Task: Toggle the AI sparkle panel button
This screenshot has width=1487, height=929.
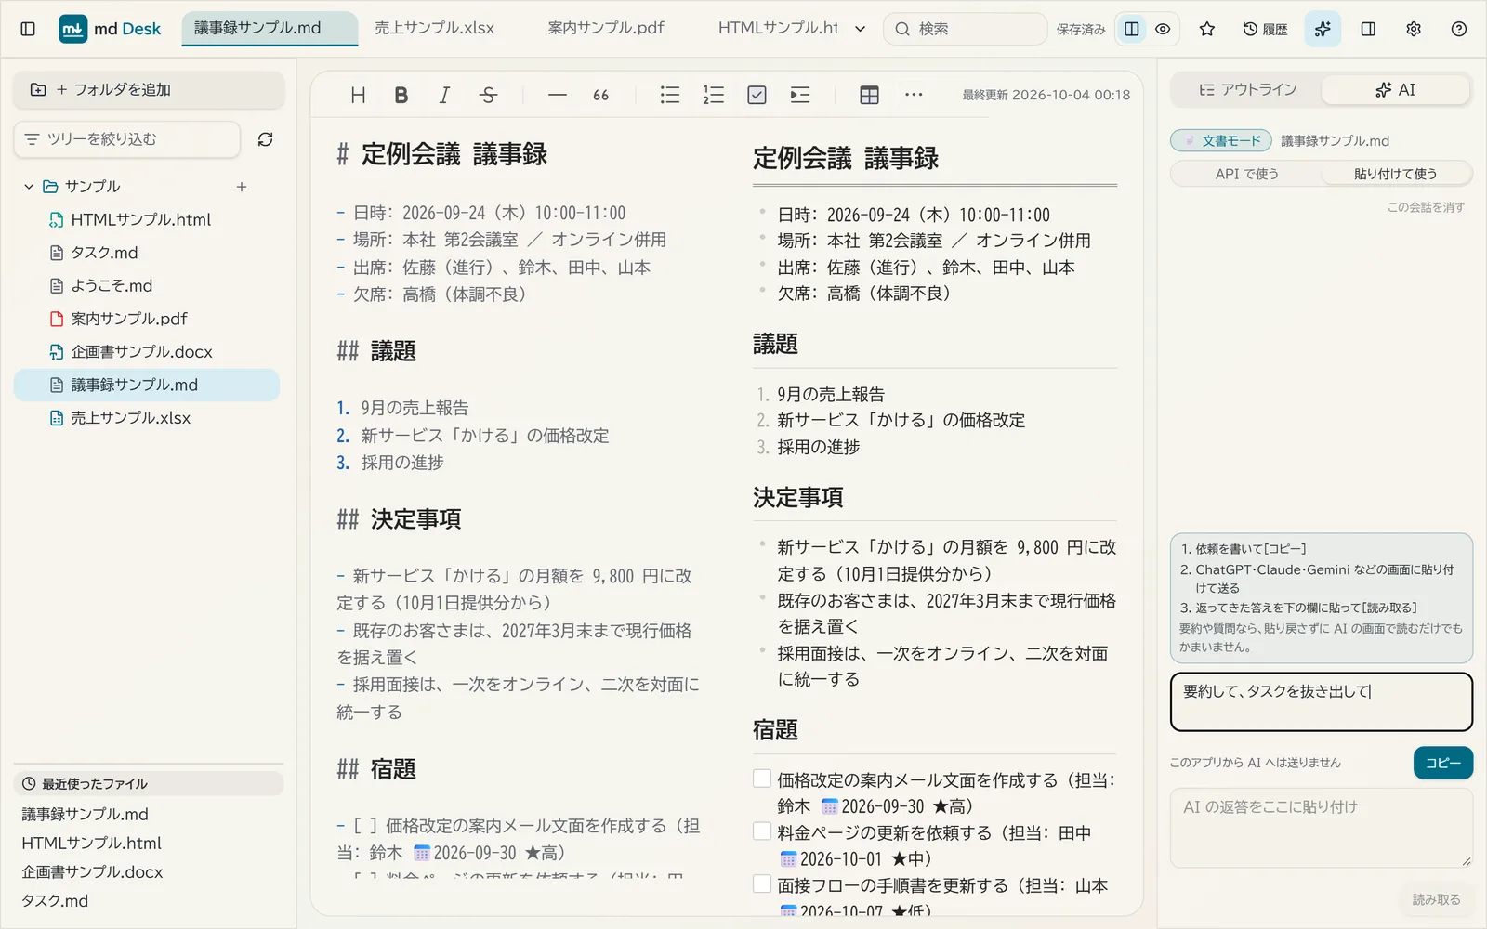Action: (1323, 29)
